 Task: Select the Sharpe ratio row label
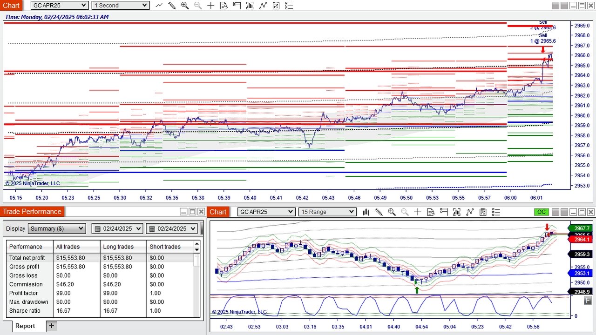pyautogui.click(x=25, y=311)
